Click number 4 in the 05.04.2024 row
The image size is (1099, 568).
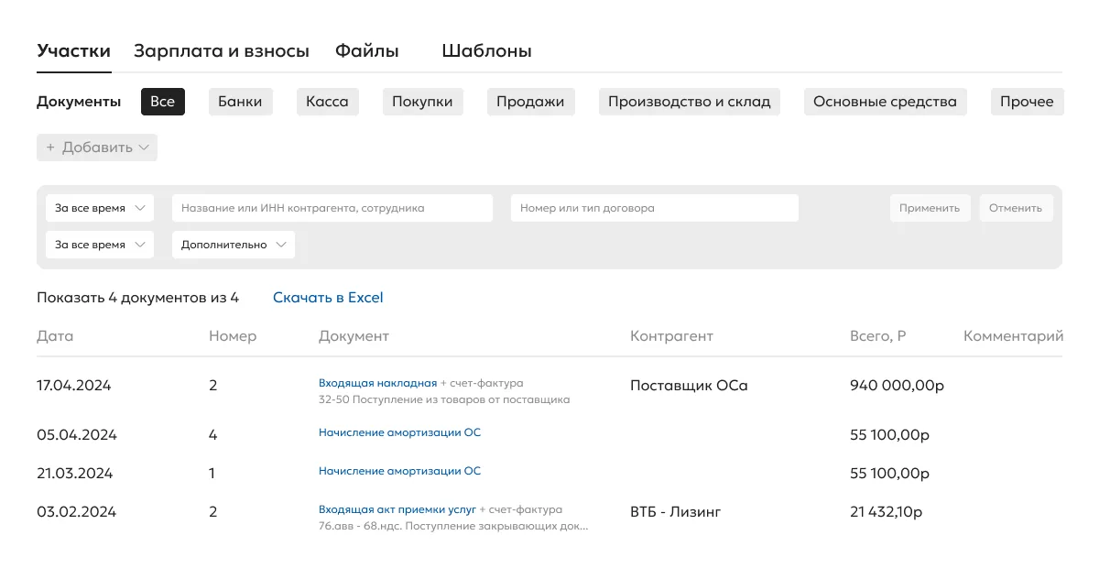(213, 435)
